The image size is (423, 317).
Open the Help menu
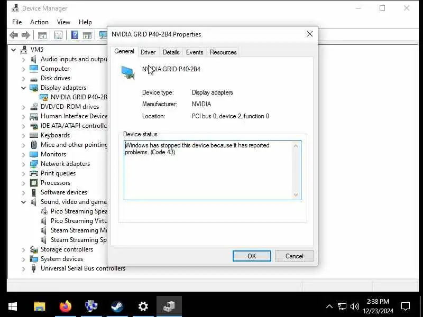[85, 22]
